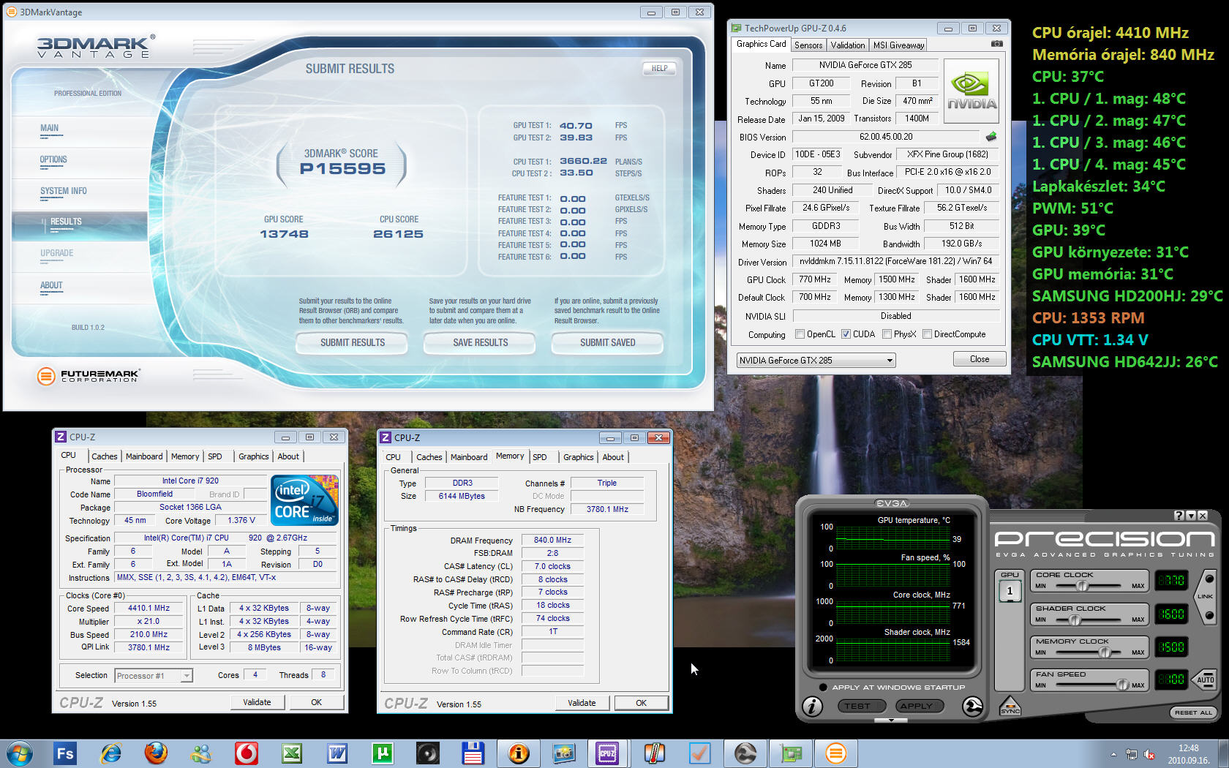The height and width of the screenshot is (768, 1229).
Task: Open the Processor #1 selection dropdown
Action: (x=154, y=676)
